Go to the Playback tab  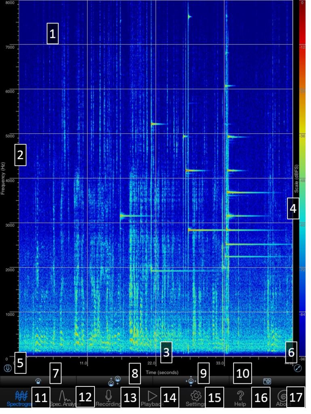tap(152, 398)
